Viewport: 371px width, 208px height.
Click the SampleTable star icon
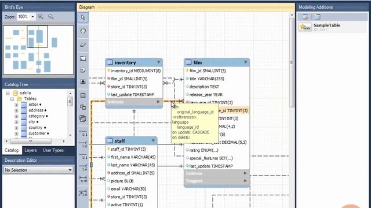coord(305,27)
